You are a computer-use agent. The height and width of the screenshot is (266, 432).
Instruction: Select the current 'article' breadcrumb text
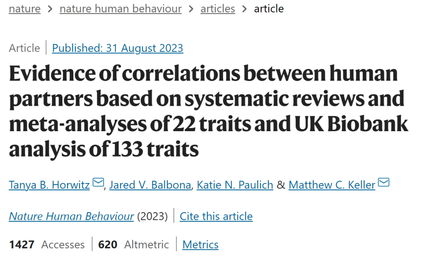pyautogui.click(x=269, y=9)
